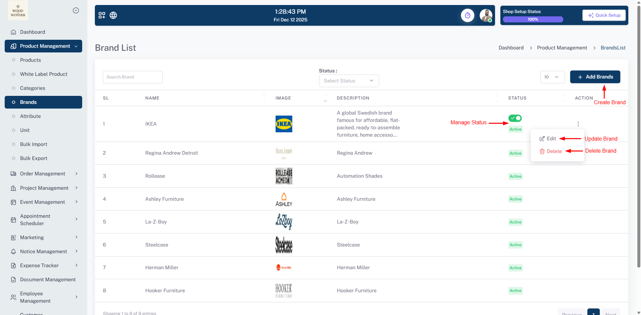Toggle the IKEA brand status switch
The width and height of the screenshot is (641, 315).
(515, 118)
